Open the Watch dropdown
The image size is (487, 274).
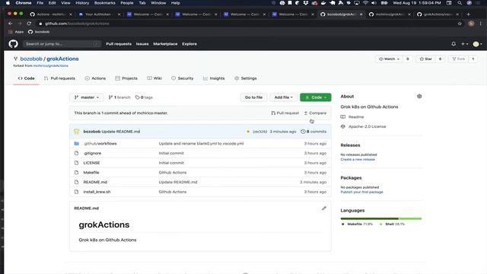389,59
